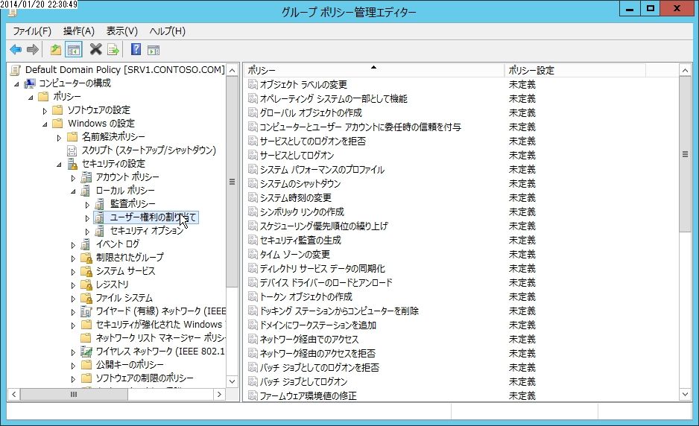Expand the ソフトウェアの設定 node
This screenshot has height=426, width=699.
(x=45, y=110)
